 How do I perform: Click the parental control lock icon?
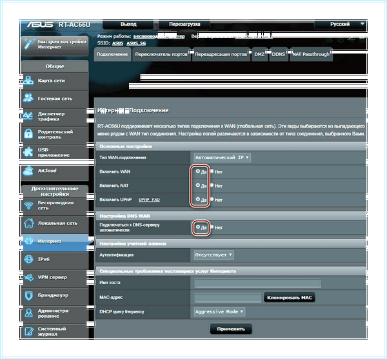[28, 134]
